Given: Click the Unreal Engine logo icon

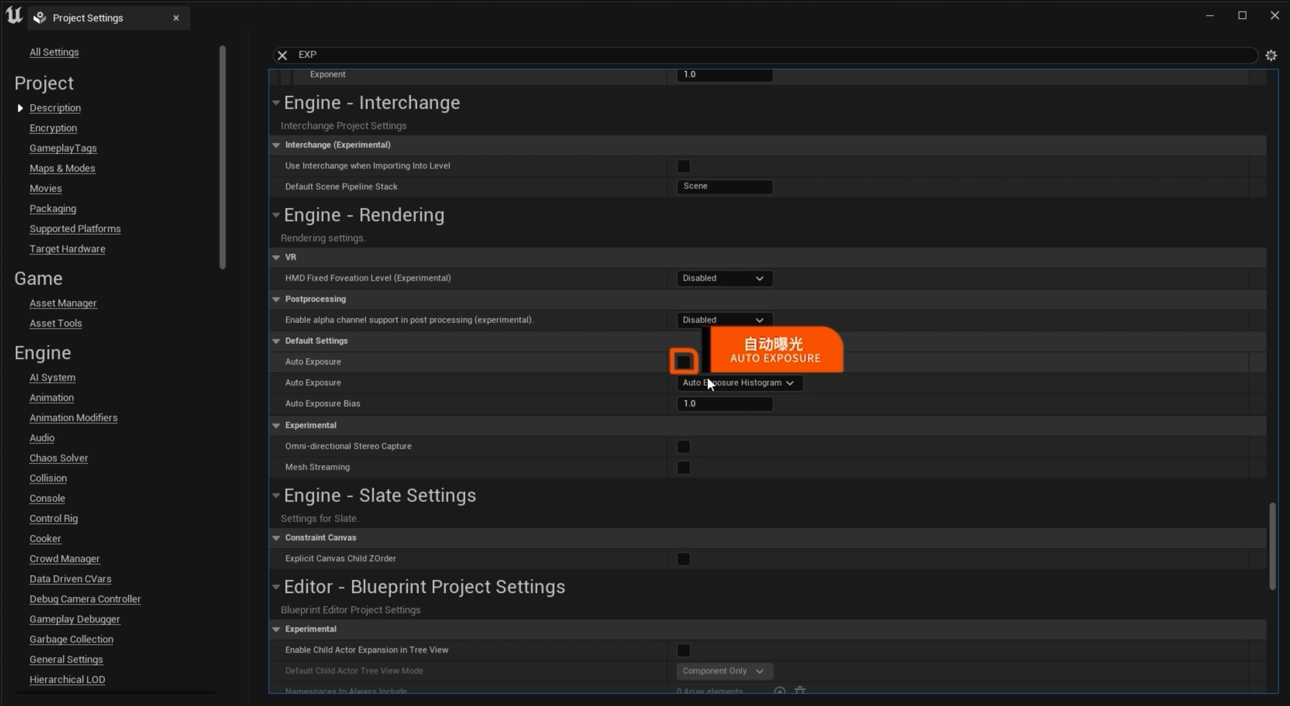Looking at the screenshot, I should (x=14, y=15).
